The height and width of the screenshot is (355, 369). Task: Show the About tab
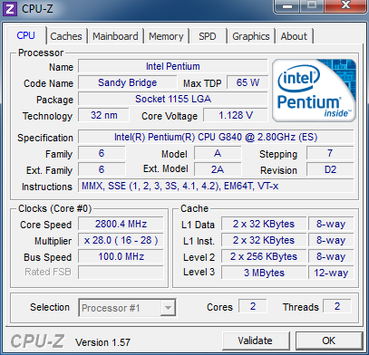294,36
